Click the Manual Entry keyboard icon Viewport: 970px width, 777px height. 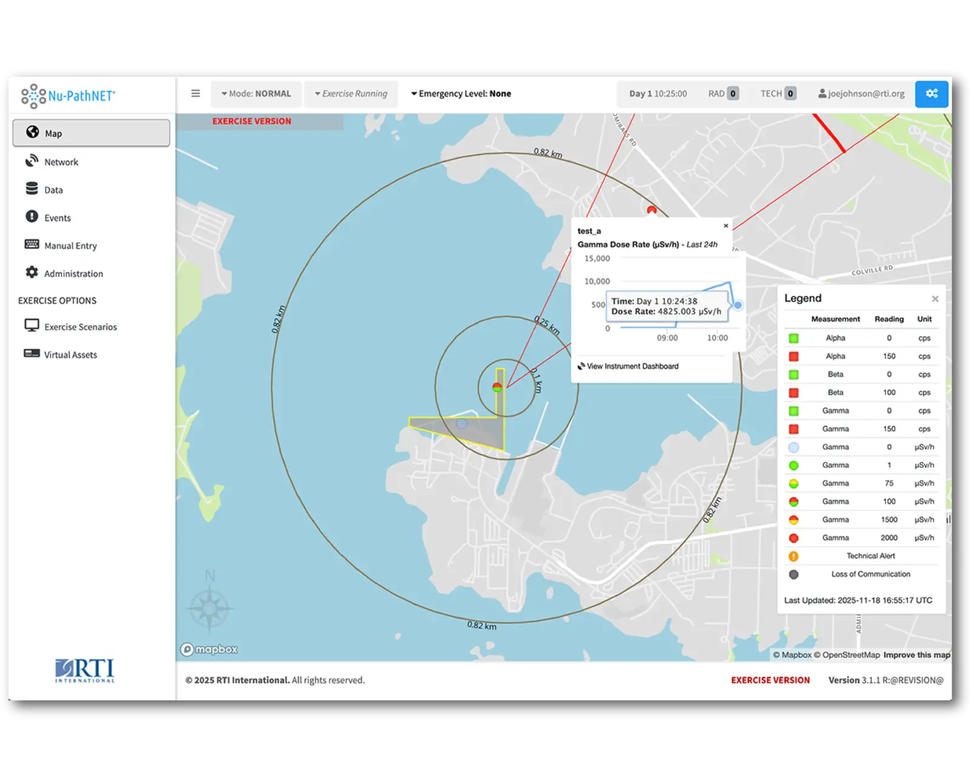coord(32,244)
